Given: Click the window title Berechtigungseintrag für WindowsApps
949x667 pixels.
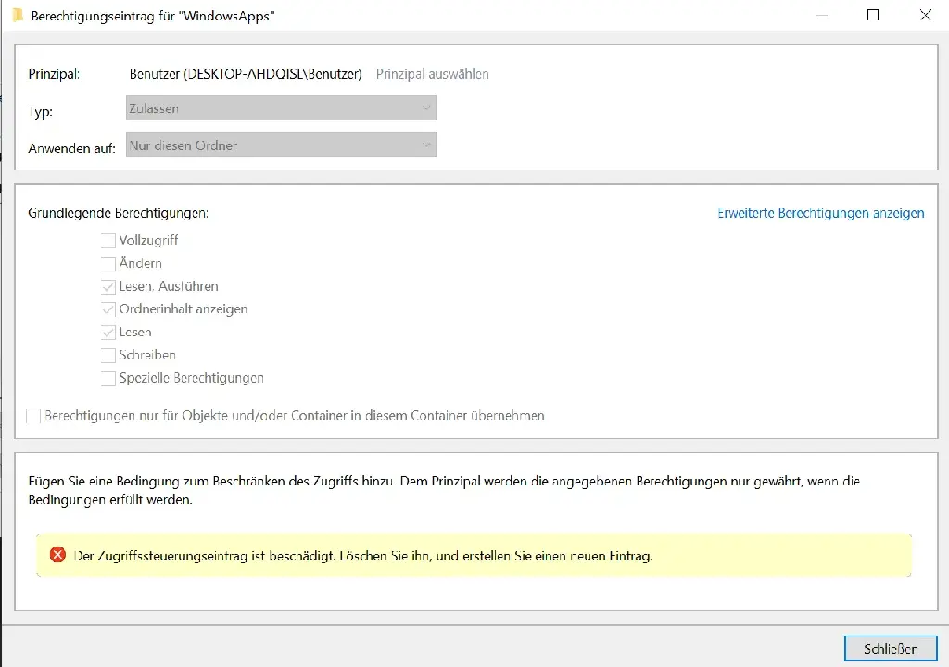Looking at the screenshot, I should click(153, 17).
